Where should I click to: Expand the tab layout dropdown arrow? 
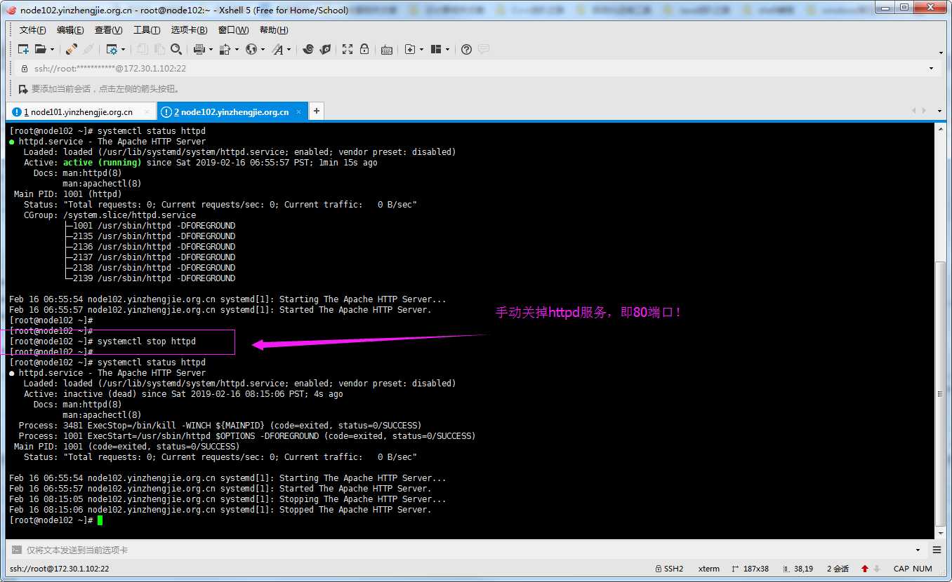[447, 49]
